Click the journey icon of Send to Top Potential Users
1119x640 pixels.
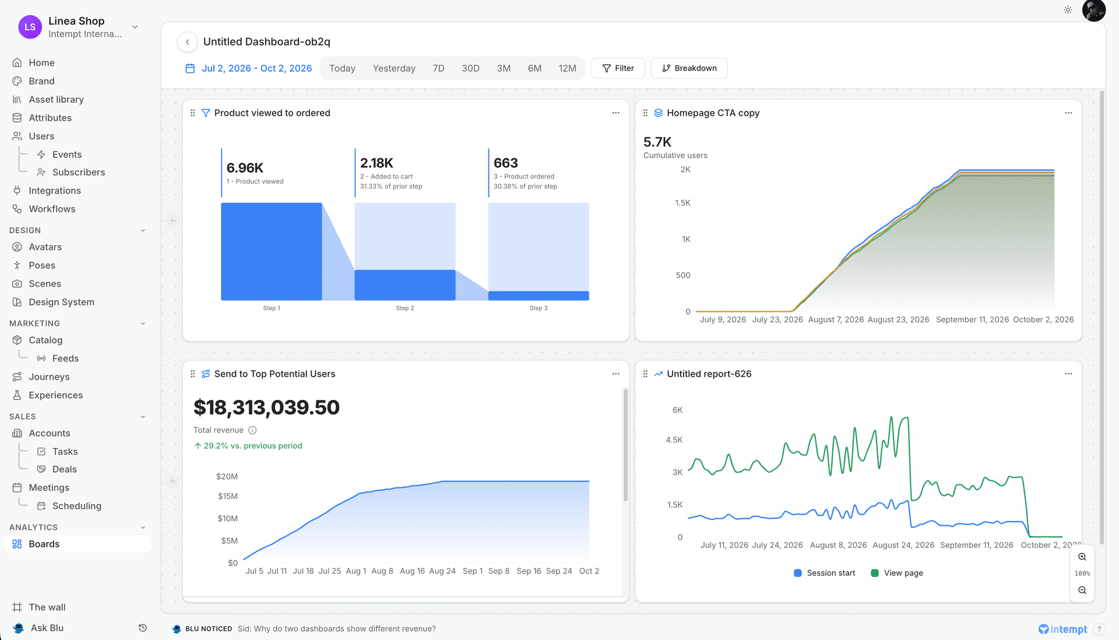coord(206,374)
